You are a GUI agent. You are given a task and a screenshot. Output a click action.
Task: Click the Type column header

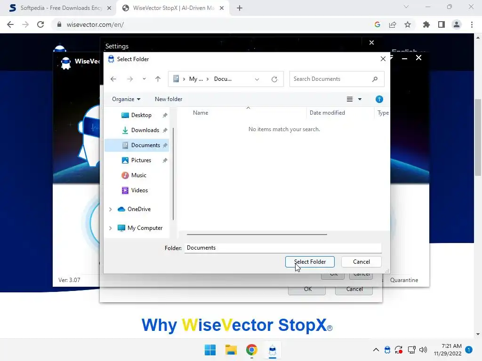382,113
